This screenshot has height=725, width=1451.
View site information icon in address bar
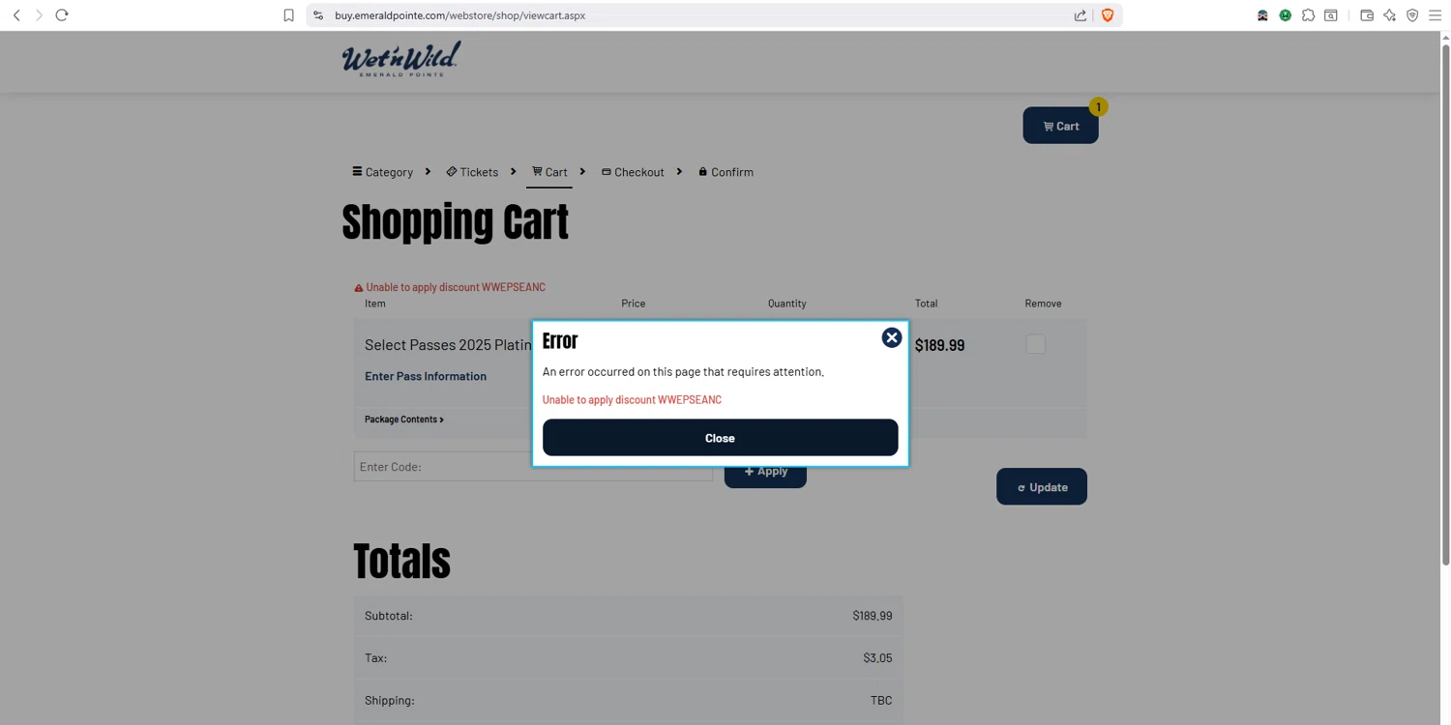318,15
